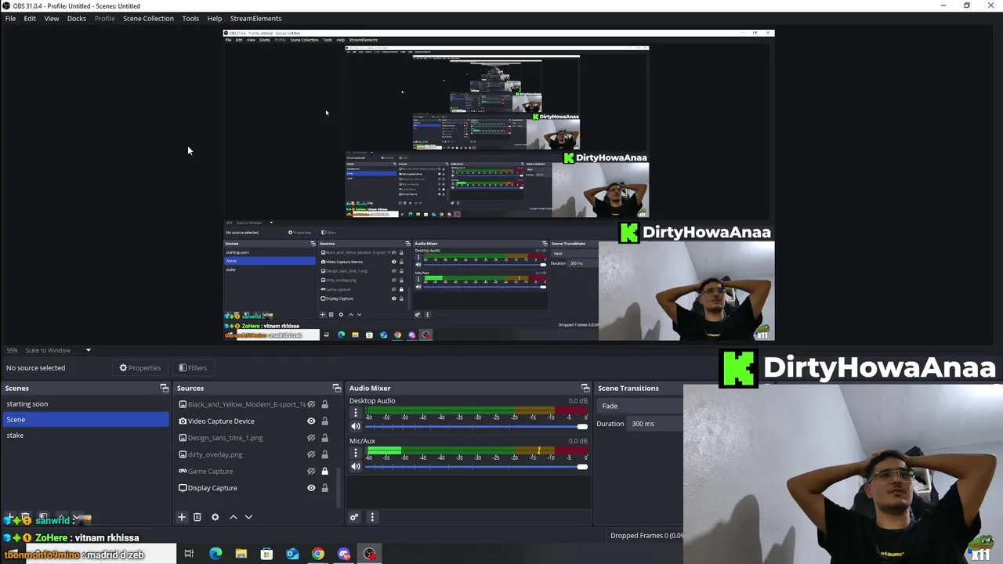
Task: Click the monitor icon of Display Capture
Action: [x=183, y=488]
